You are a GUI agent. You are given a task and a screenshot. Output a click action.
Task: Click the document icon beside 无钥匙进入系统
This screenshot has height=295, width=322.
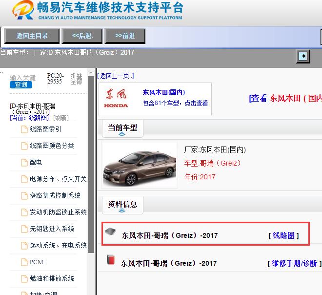[24, 229]
